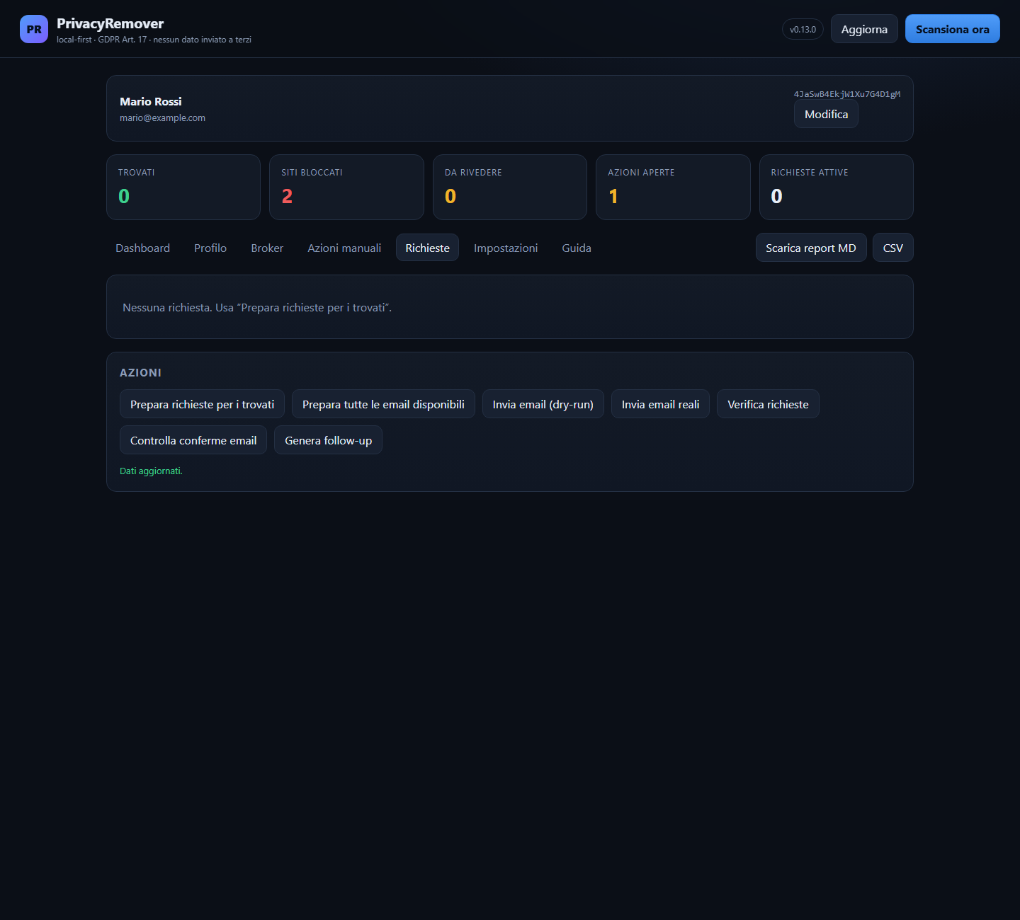Click Verifica richieste button
The height and width of the screenshot is (920, 1020).
point(768,404)
